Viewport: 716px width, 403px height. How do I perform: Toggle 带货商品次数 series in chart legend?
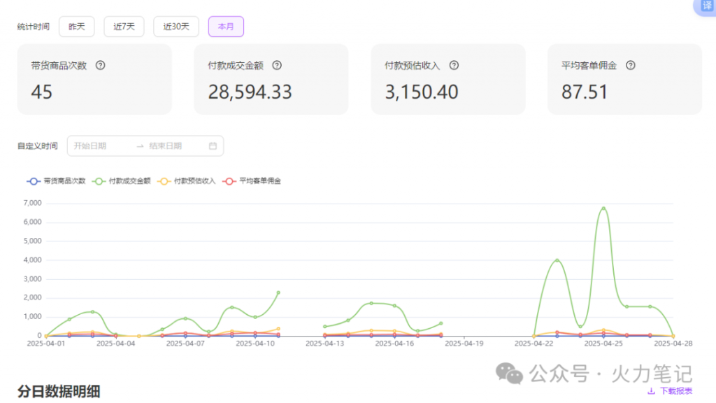(x=56, y=181)
